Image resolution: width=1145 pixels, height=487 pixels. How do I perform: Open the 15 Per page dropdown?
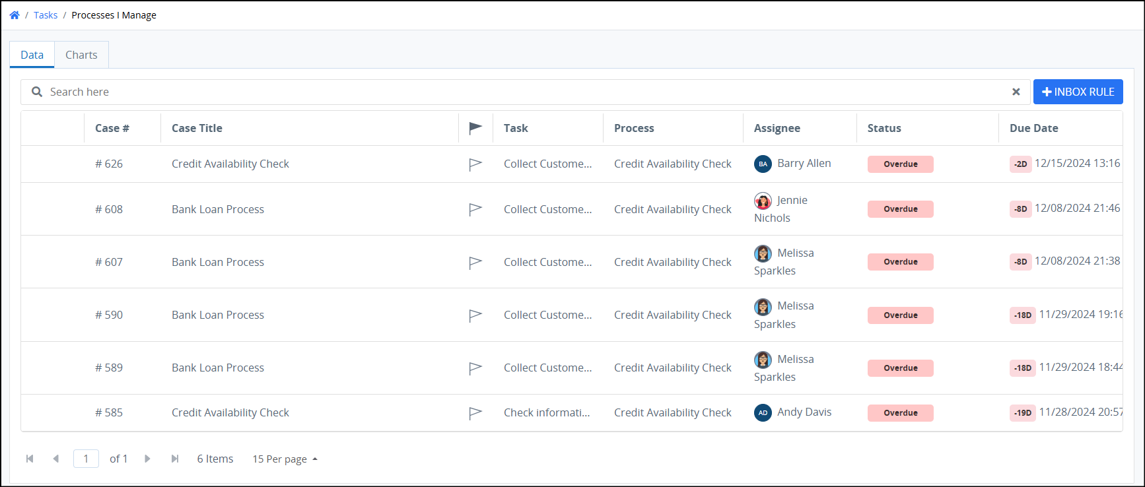point(285,459)
